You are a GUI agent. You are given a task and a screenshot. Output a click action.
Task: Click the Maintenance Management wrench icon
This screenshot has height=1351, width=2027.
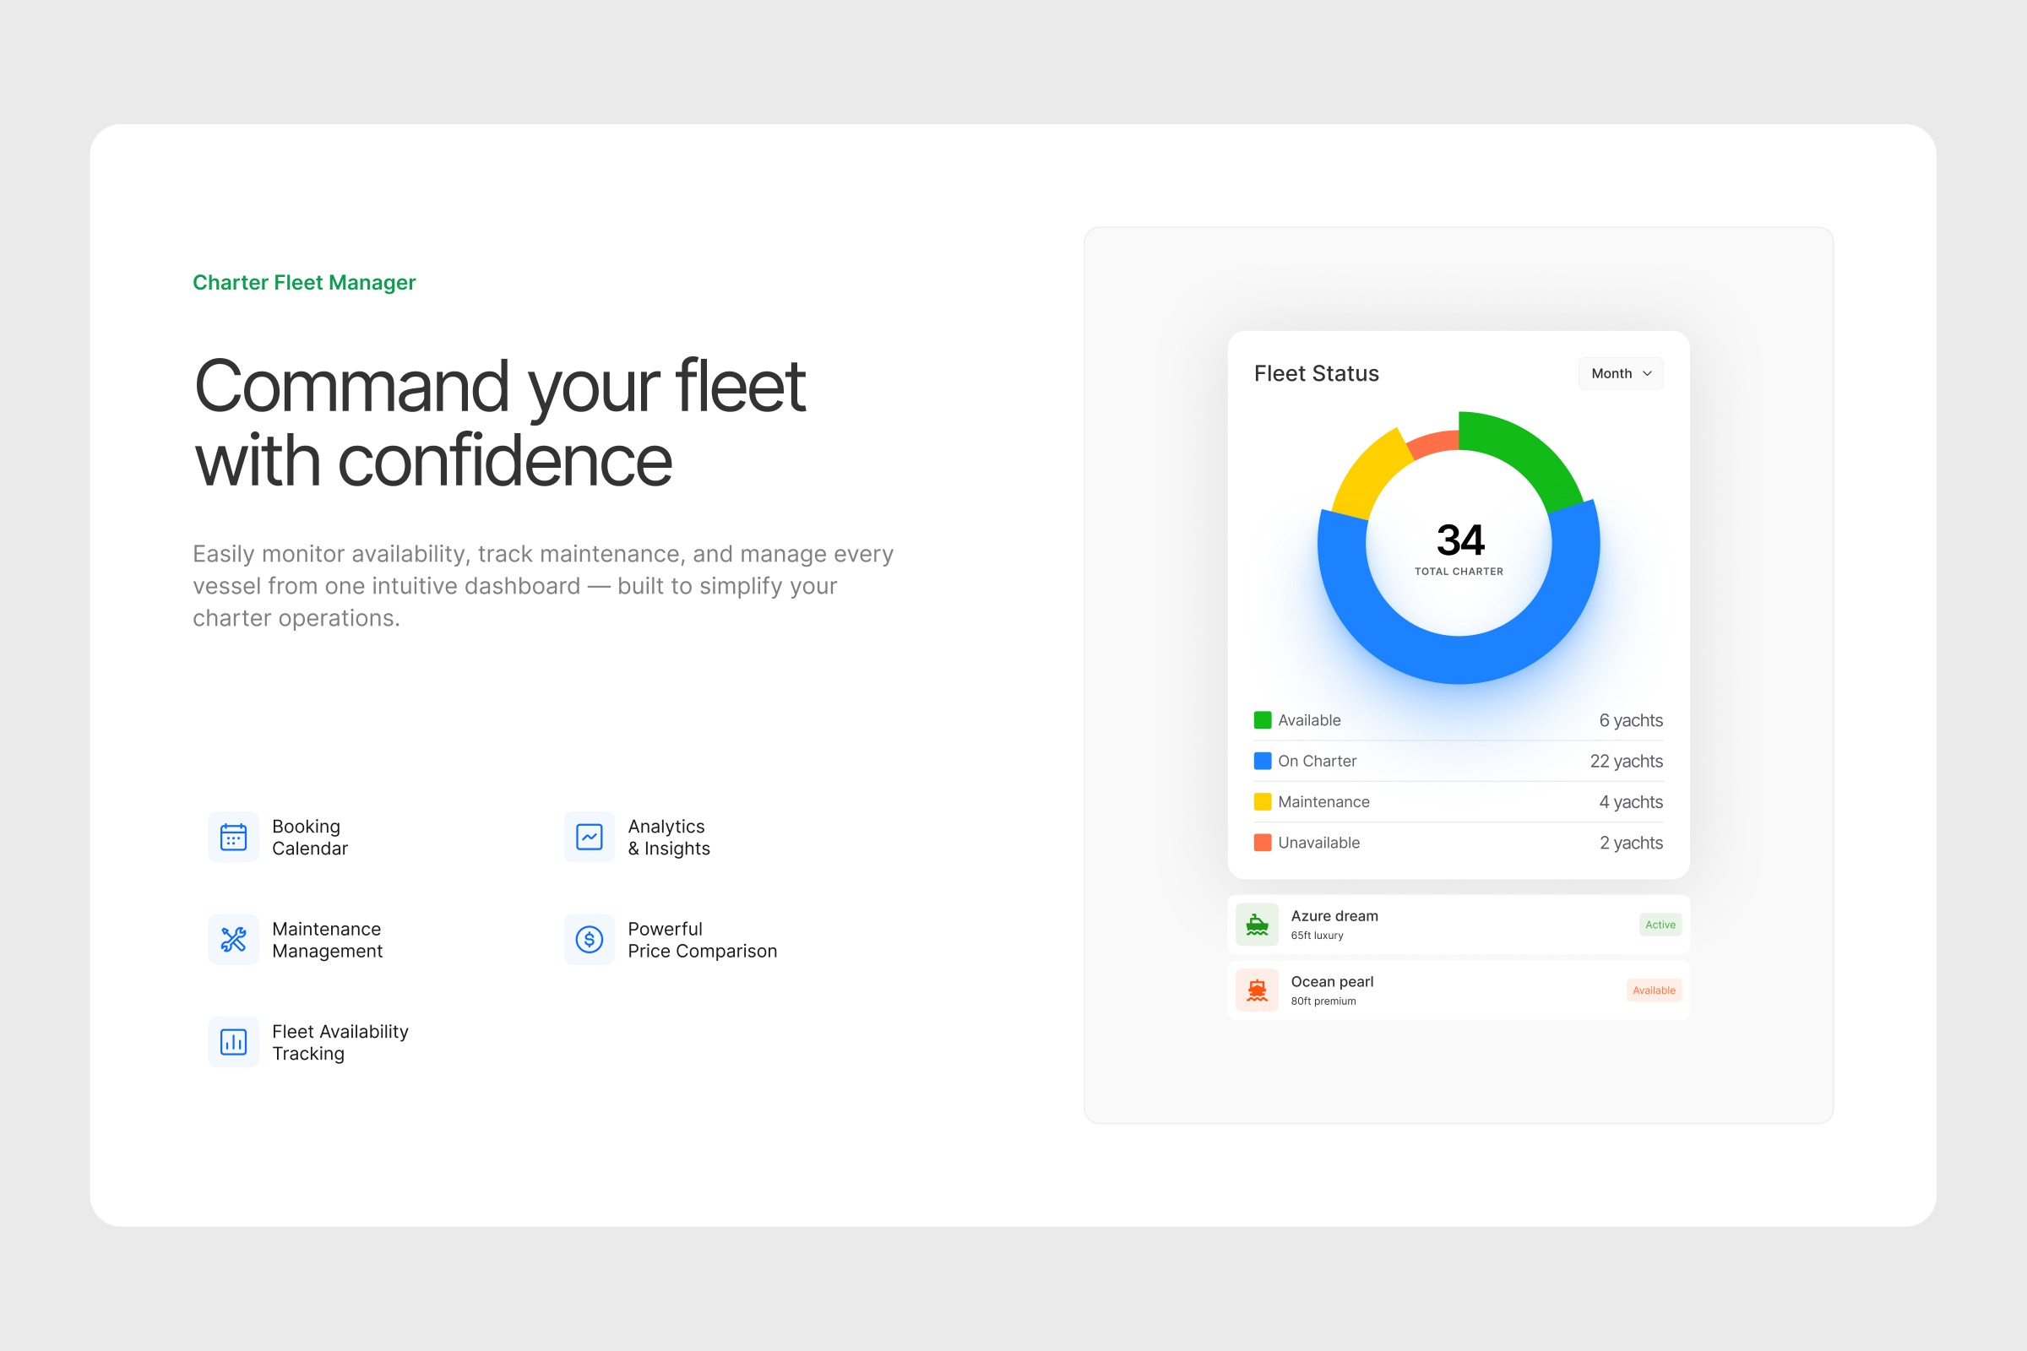233,939
